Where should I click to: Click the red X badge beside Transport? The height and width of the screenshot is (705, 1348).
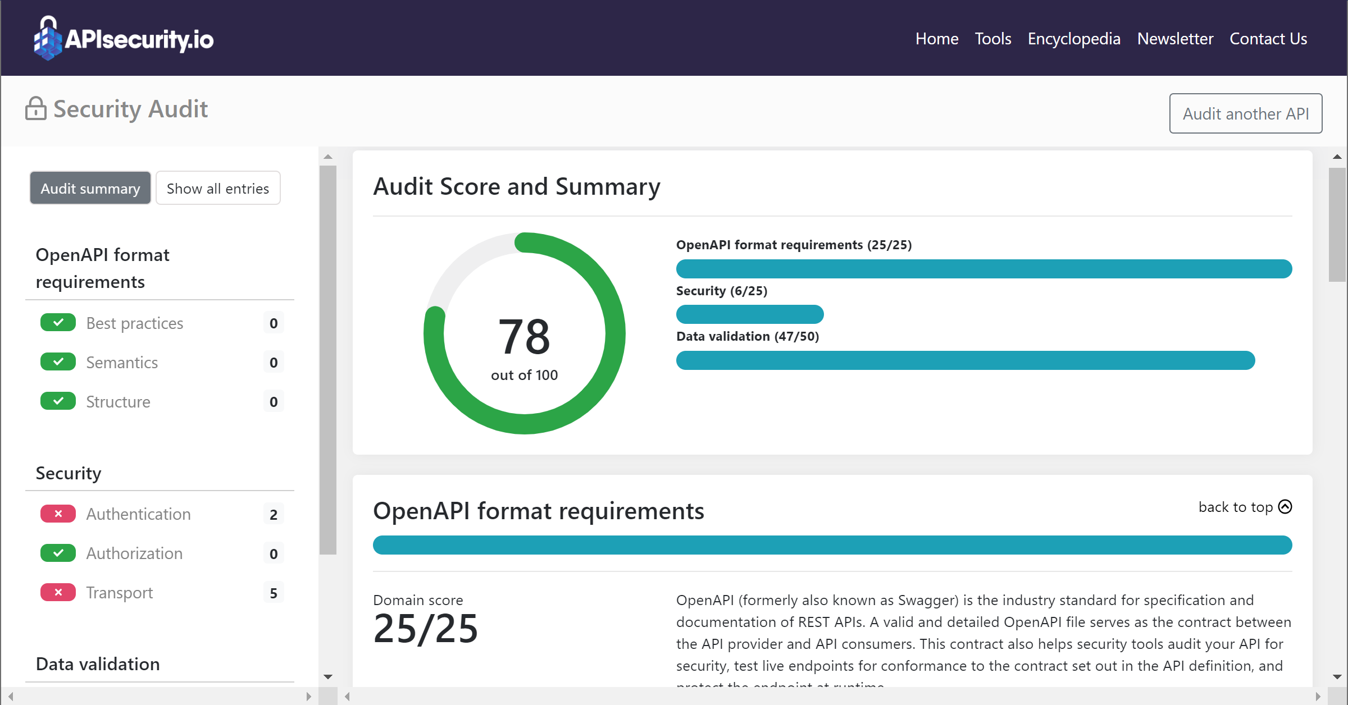coord(58,592)
